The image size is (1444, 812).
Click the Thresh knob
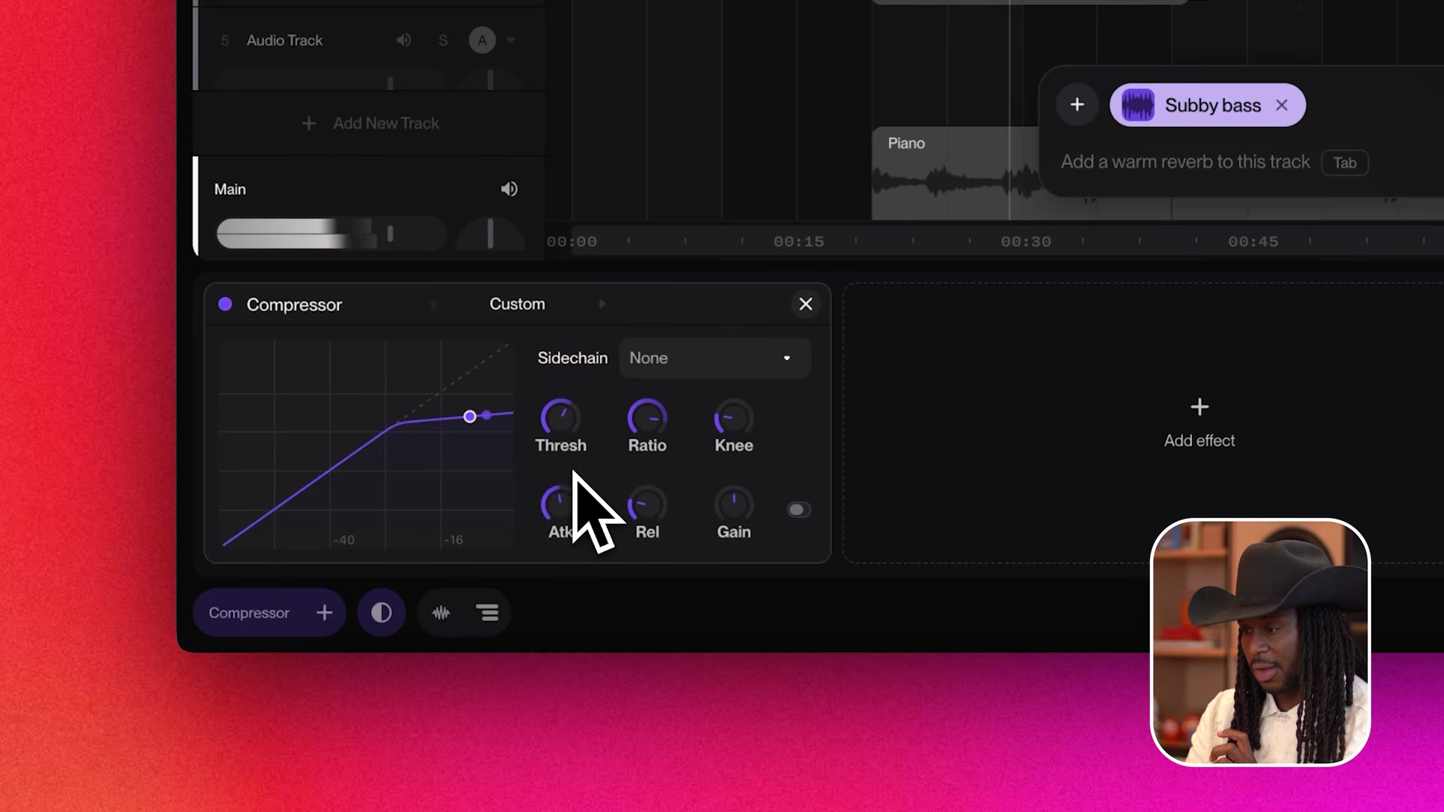pos(560,417)
